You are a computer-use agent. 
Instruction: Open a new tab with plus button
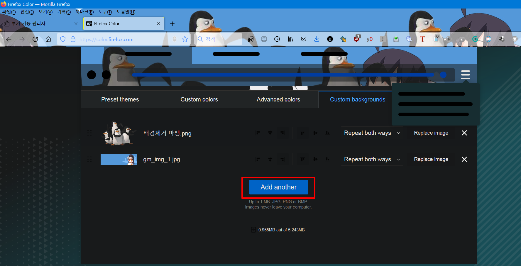[172, 24]
